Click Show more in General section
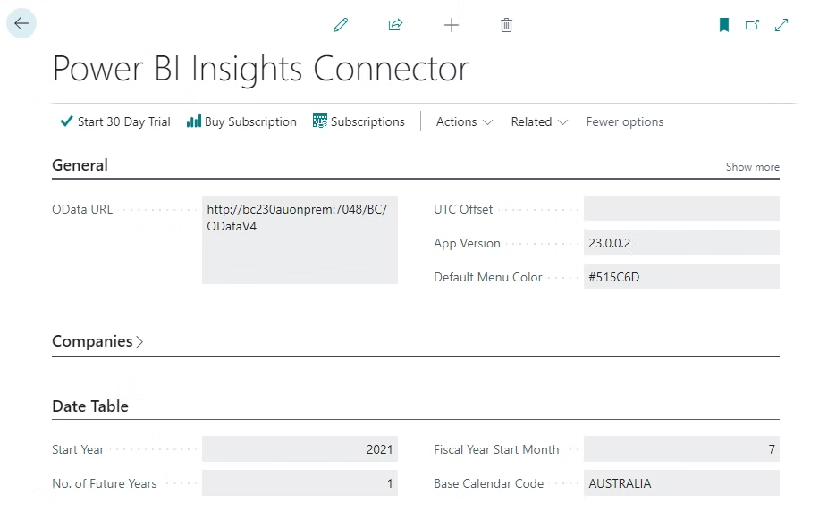This screenshot has width=836, height=511. (x=752, y=167)
